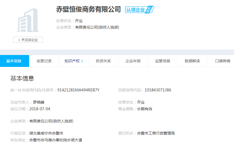Switch to the 口碑舆情 tab
Viewport: 234px width, 158px height.
pyautogui.click(x=222, y=61)
